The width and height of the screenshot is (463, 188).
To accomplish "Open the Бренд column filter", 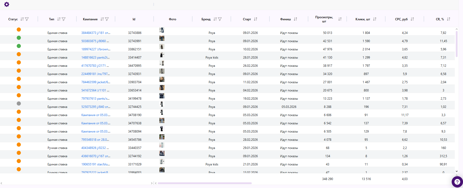I will pos(220,19).
